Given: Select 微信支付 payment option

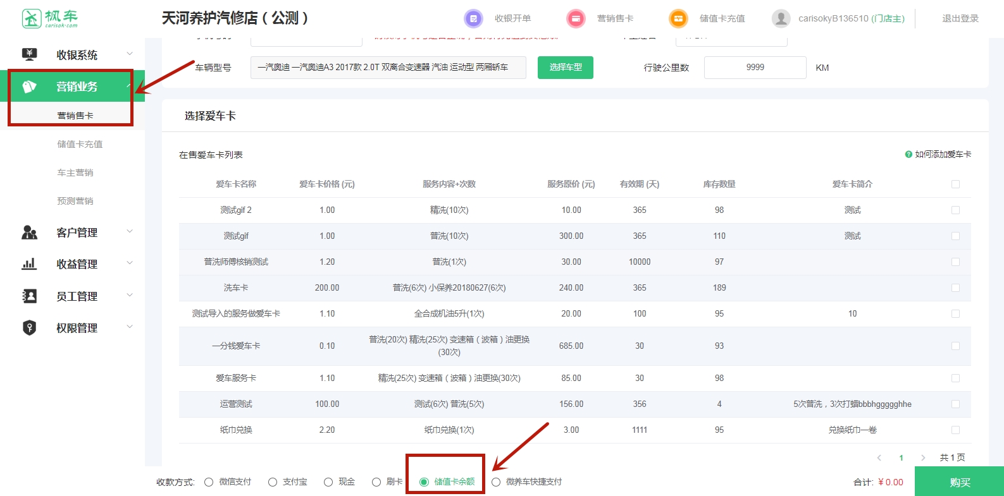Looking at the screenshot, I should 209,482.
